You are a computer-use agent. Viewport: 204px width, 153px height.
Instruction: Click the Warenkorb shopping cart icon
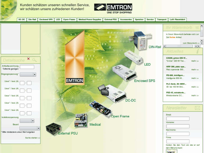[x=197, y=28]
